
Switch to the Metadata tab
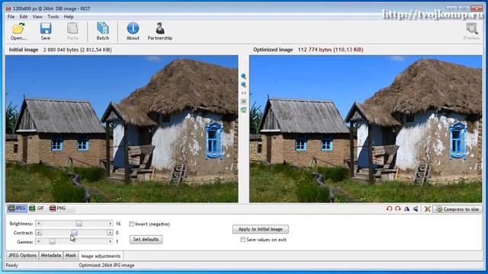click(x=51, y=256)
